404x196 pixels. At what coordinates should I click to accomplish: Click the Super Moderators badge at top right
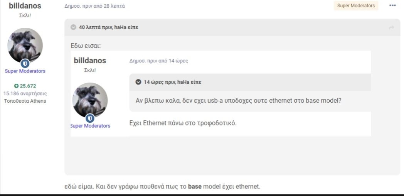point(356,6)
